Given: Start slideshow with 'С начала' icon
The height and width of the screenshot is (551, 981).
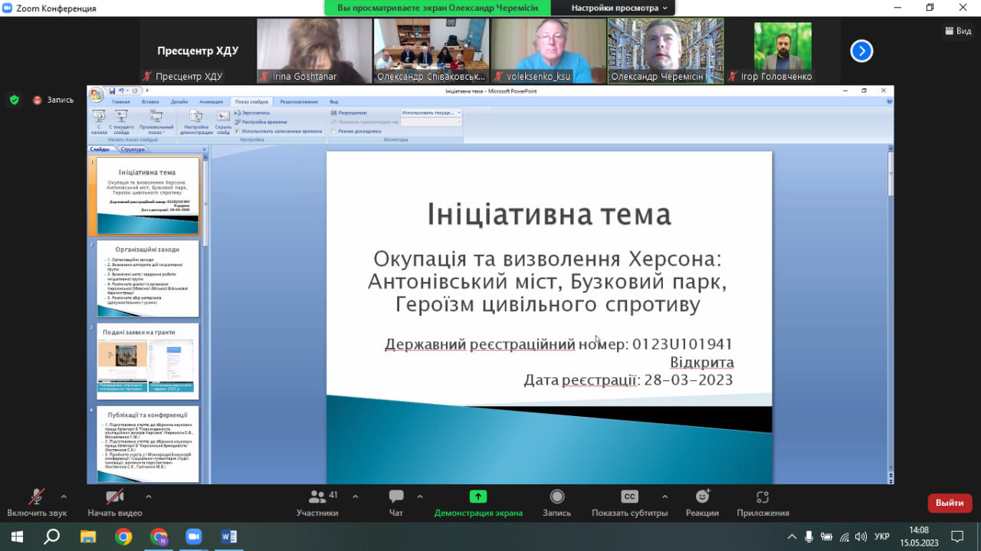Looking at the screenshot, I should coord(98,122).
